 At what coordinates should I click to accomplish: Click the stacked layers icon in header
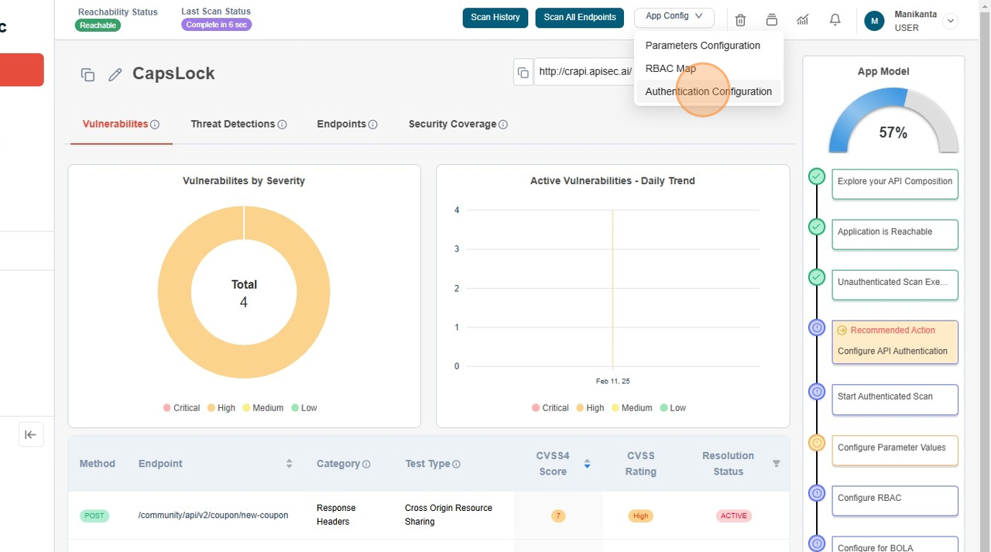click(x=771, y=20)
